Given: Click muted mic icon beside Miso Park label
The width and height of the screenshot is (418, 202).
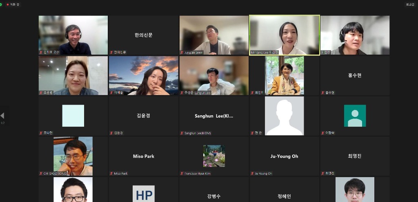Looking at the screenshot, I should point(112,173).
